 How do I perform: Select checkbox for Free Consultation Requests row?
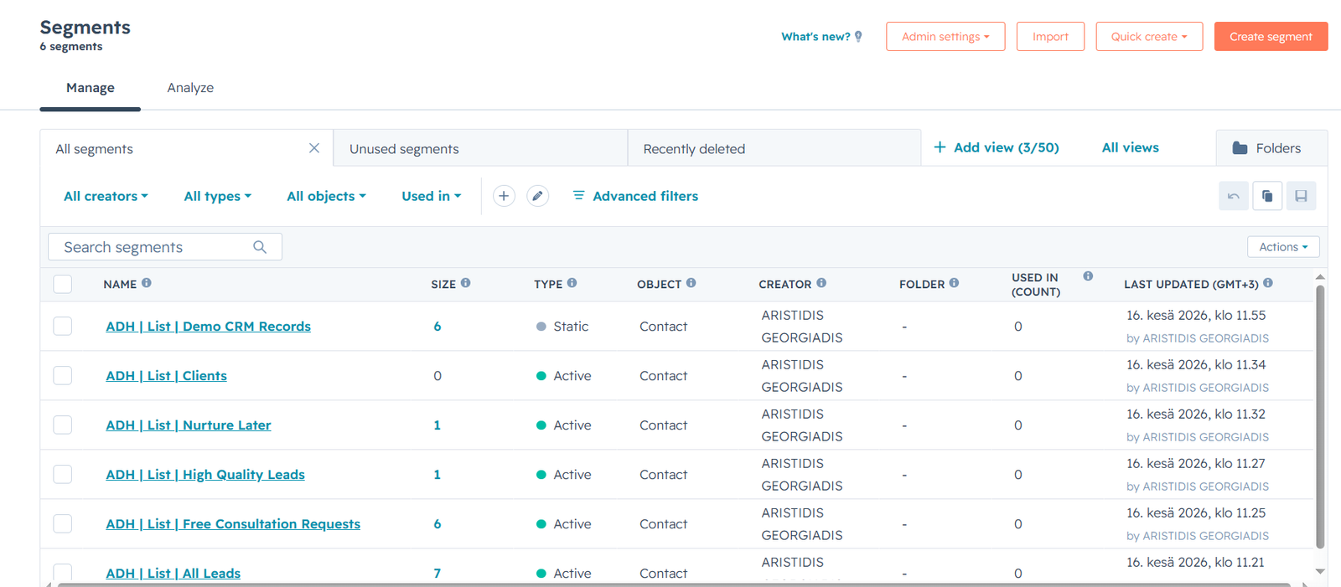coord(63,523)
